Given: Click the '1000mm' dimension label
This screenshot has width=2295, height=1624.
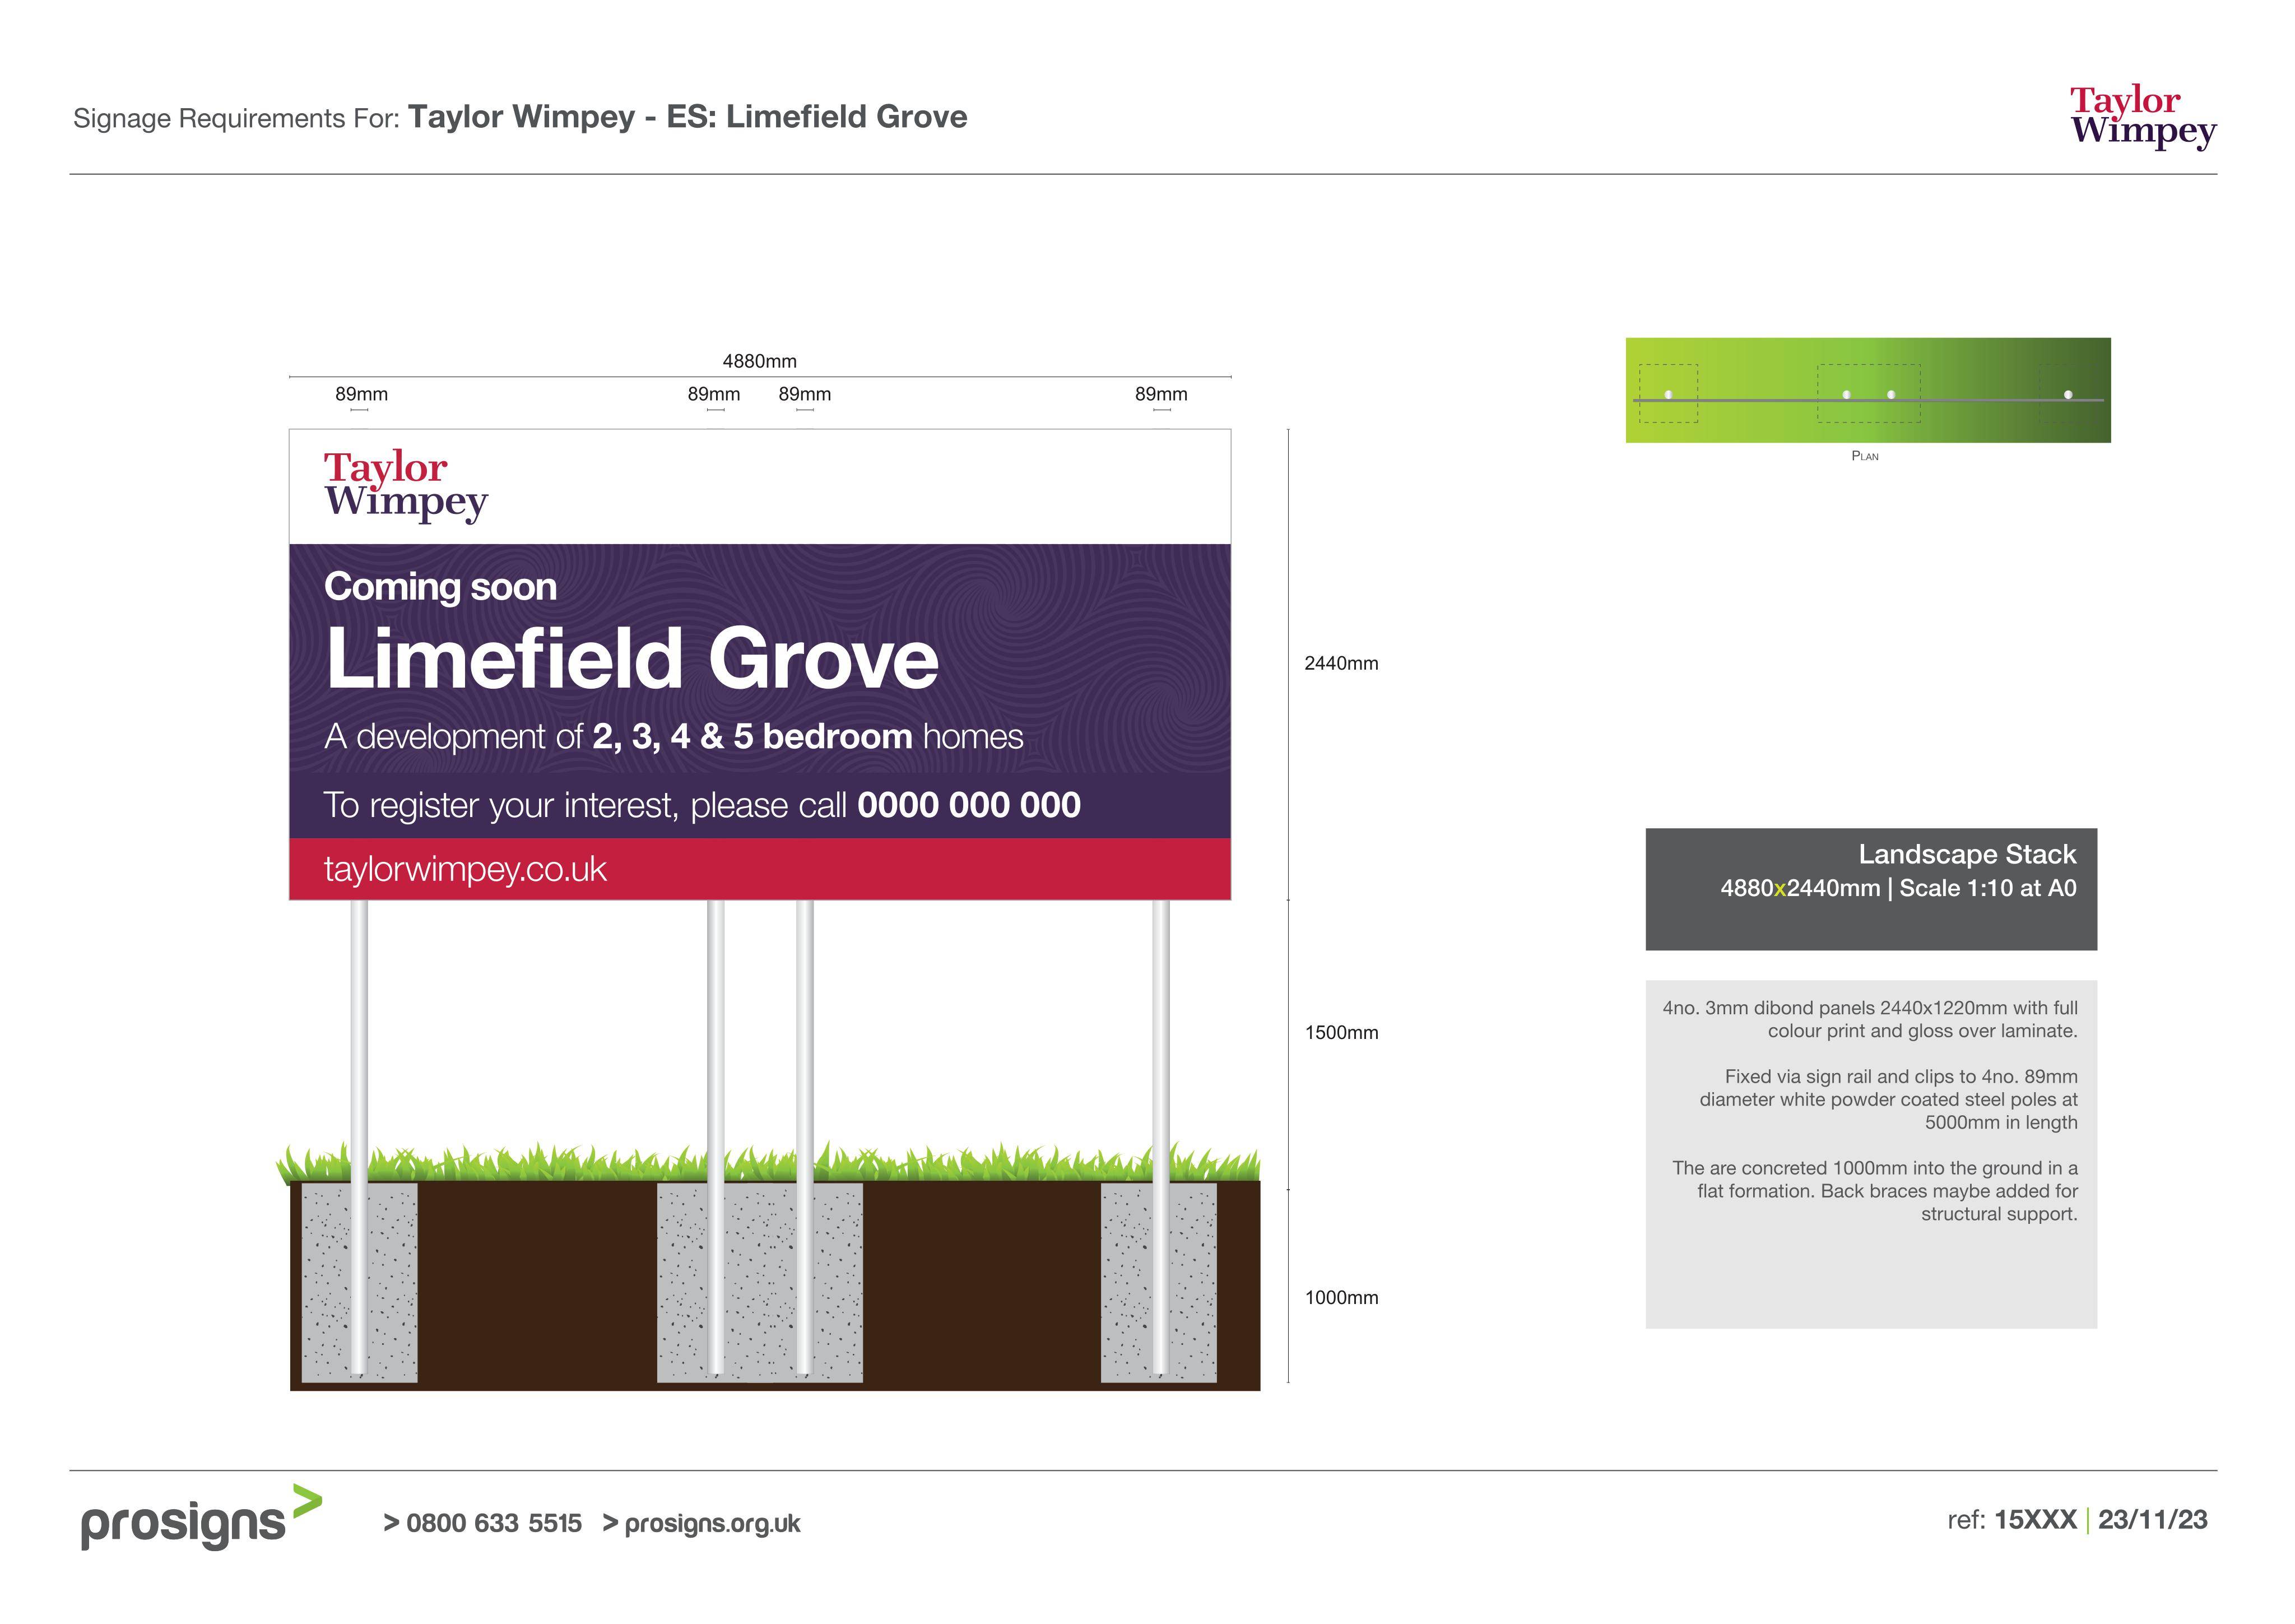Looking at the screenshot, I should pos(1341,1297).
